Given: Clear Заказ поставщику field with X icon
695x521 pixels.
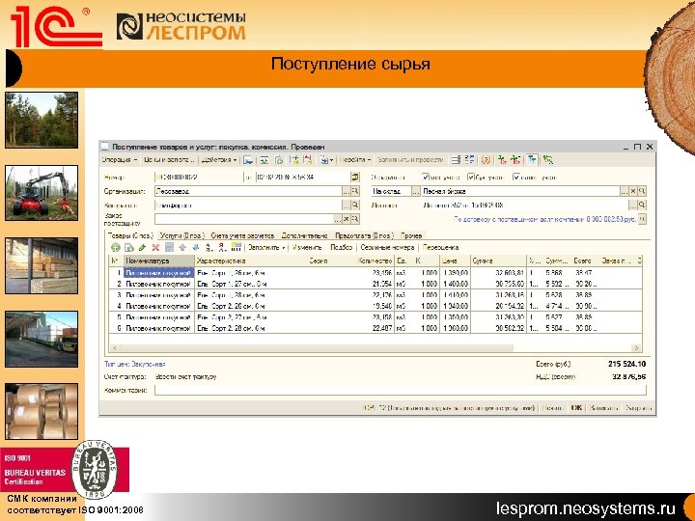Looking at the screenshot, I should pyautogui.click(x=347, y=219).
